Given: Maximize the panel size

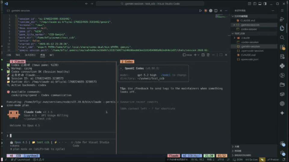Looking at the screenshot, I should point(221,55).
